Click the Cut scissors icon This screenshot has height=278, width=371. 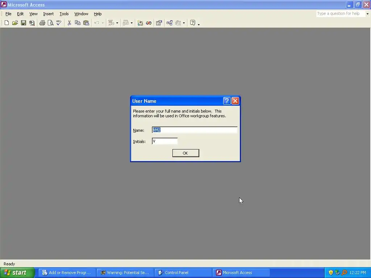[x=69, y=23]
